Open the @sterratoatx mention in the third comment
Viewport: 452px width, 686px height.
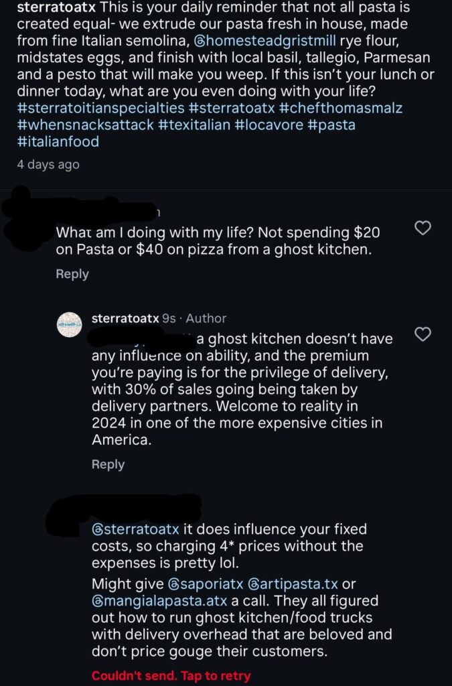pyautogui.click(x=137, y=529)
